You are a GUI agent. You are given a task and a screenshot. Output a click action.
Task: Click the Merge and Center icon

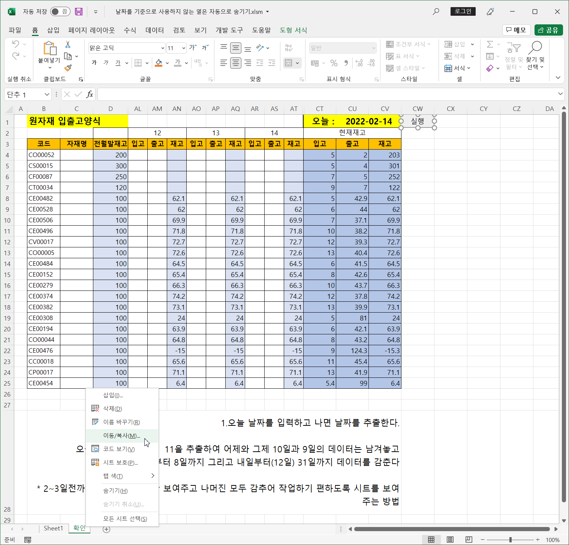(288, 63)
